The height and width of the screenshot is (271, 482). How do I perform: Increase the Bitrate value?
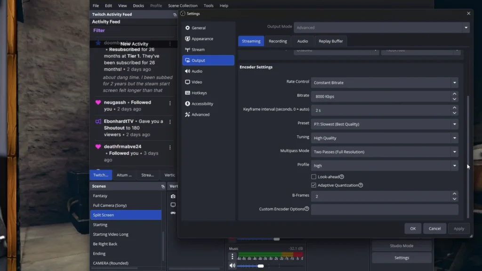pyautogui.click(x=454, y=94)
